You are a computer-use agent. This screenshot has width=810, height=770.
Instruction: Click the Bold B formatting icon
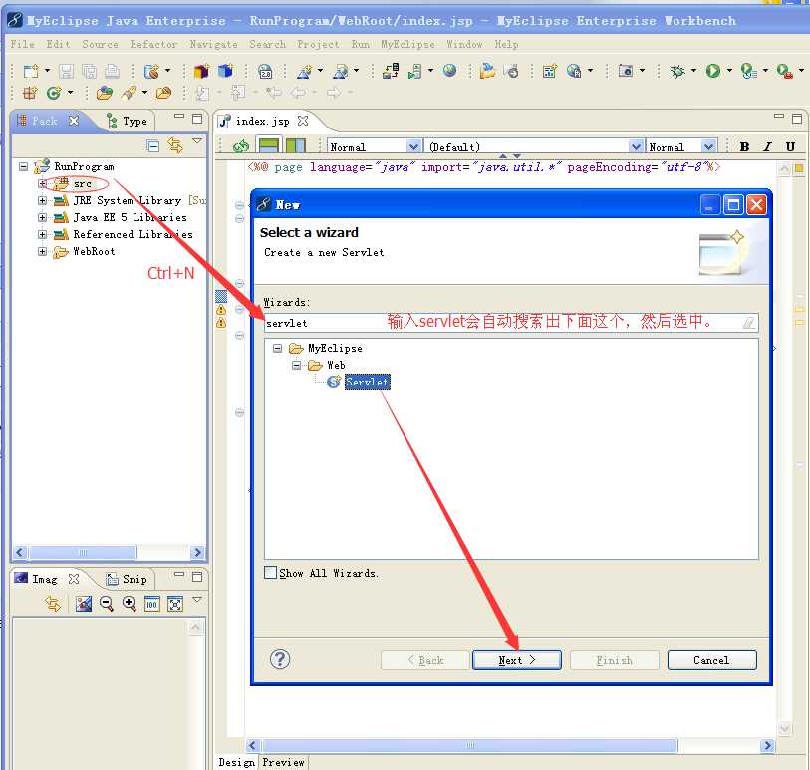click(744, 147)
